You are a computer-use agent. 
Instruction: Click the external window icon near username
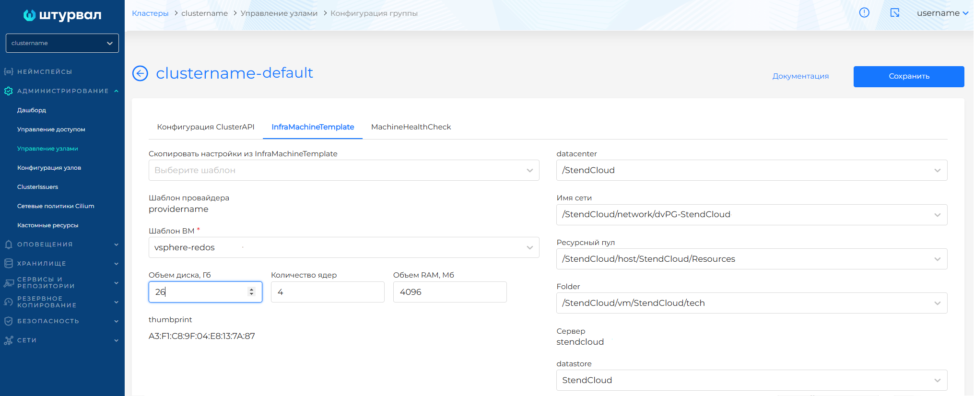coord(895,13)
